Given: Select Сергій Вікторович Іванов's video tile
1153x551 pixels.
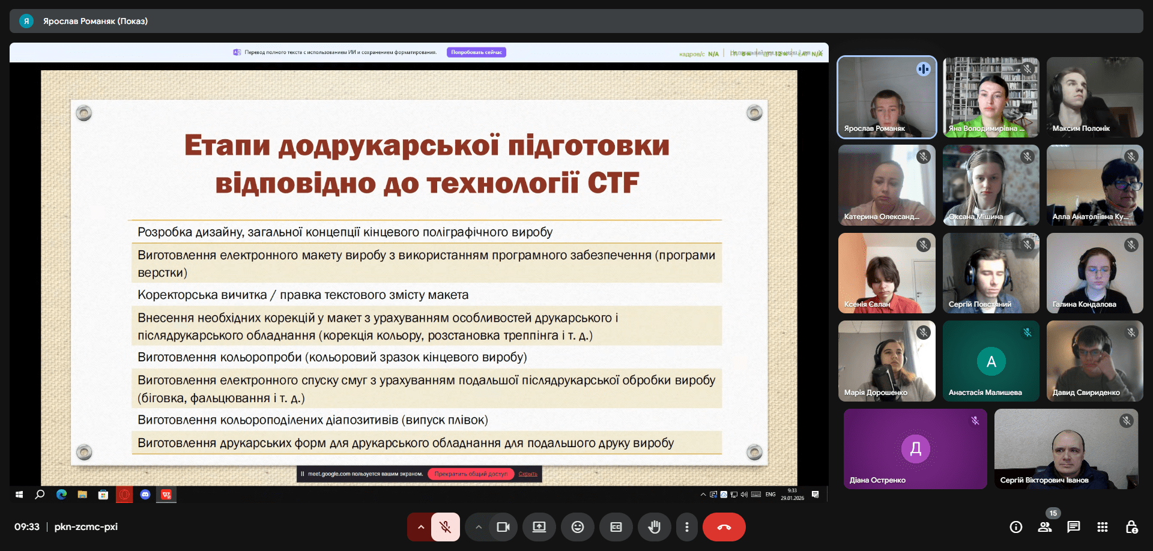Looking at the screenshot, I should [x=1066, y=449].
